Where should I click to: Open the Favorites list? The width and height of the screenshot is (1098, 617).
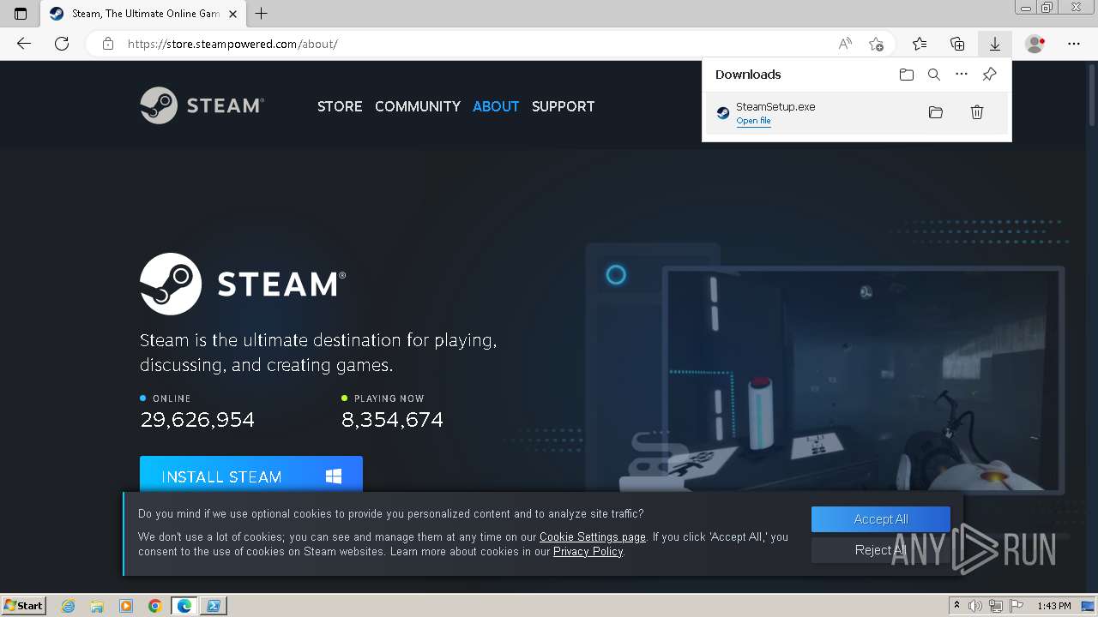pyautogui.click(x=920, y=44)
